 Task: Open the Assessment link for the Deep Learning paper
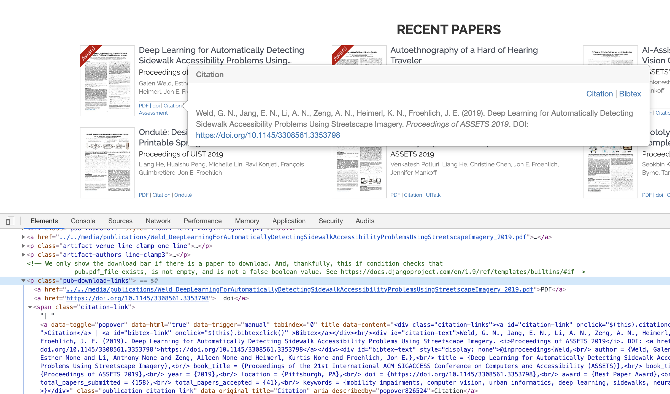(153, 113)
